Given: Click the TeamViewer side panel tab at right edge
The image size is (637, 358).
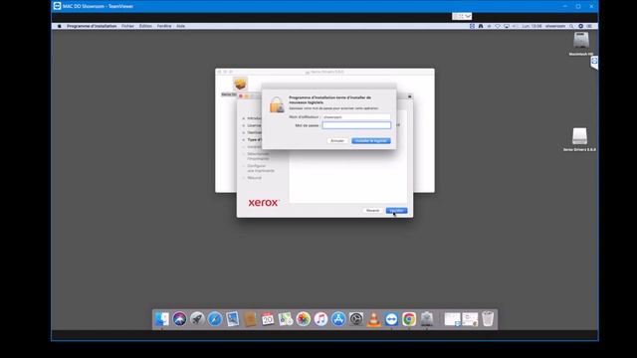Looking at the screenshot, I should 594,62.
